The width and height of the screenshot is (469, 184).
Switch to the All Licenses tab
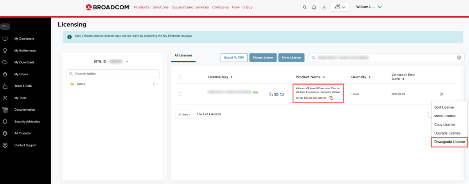pos(183,55)
